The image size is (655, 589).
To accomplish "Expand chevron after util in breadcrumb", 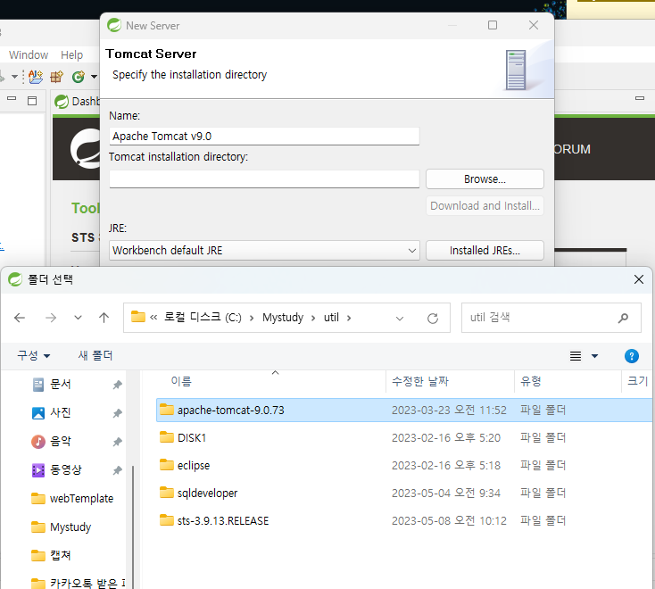I will [349, 318].
